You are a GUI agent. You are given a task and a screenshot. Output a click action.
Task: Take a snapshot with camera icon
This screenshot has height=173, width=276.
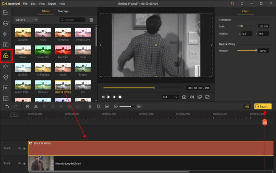184,97
